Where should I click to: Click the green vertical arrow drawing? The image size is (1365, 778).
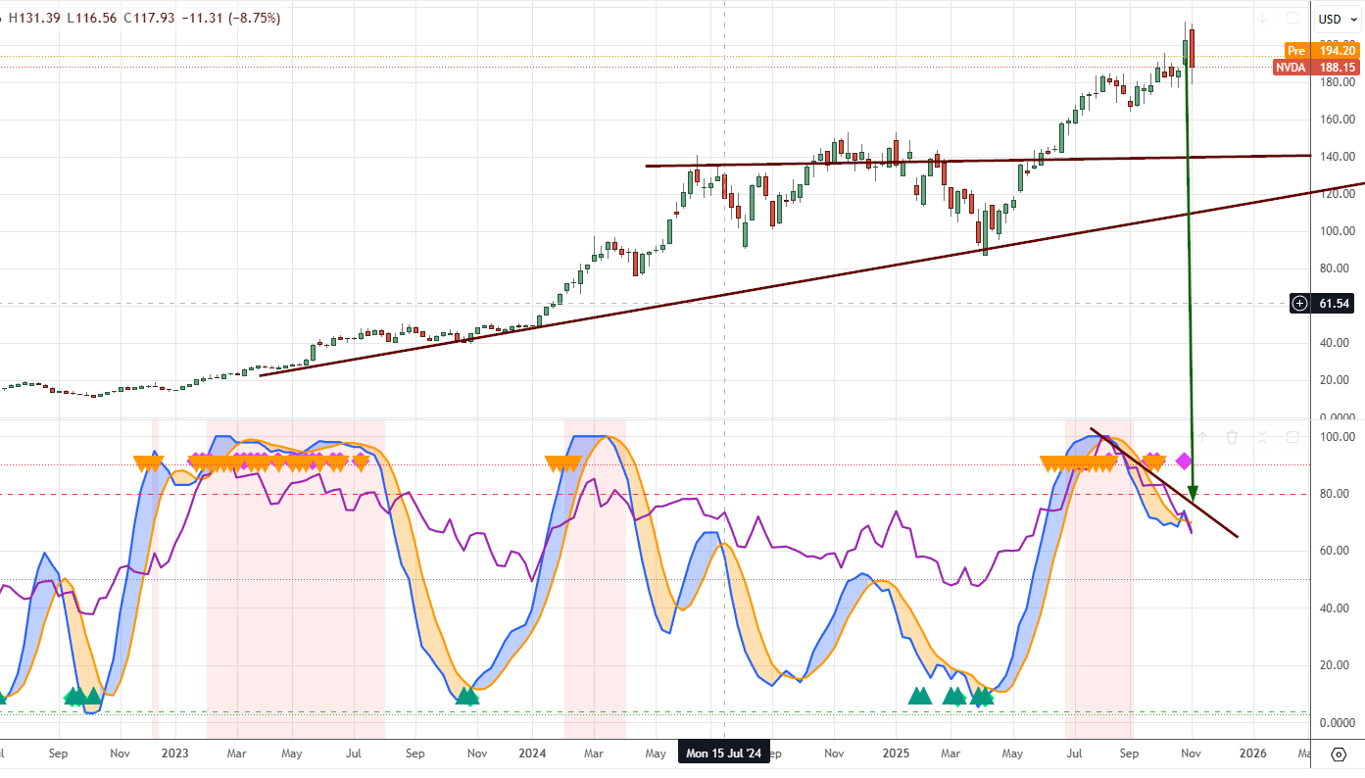1190,294
